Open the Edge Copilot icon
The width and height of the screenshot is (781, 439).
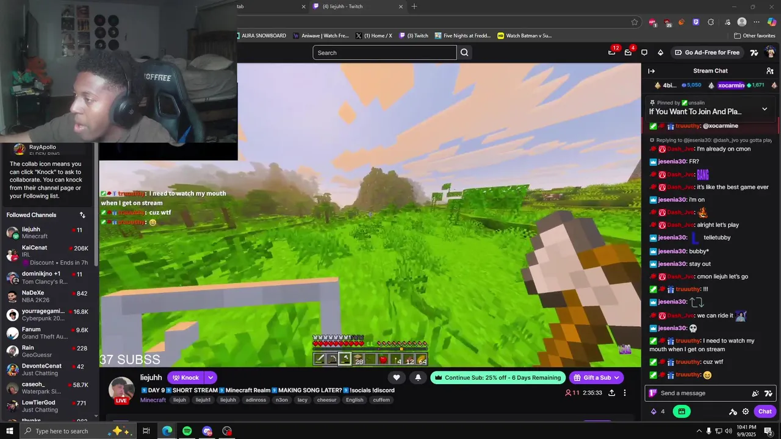click(772, 22)
